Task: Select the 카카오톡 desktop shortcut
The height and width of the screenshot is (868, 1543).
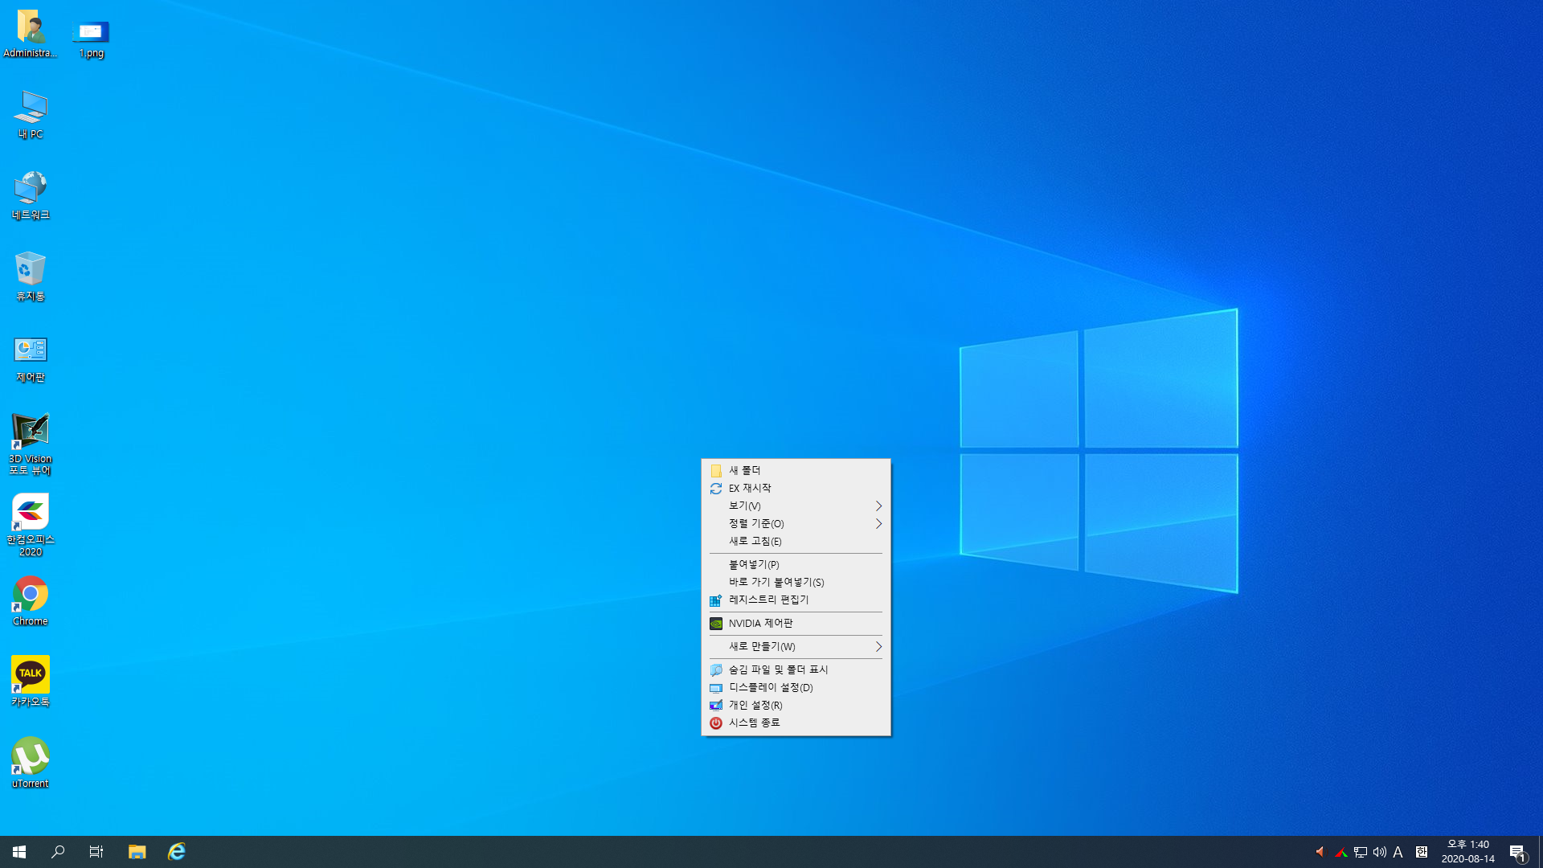Action: (31, 682)
